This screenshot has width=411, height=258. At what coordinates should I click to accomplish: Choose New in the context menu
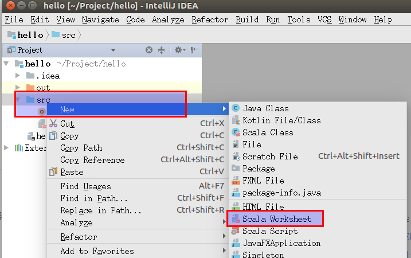point(138,109)
